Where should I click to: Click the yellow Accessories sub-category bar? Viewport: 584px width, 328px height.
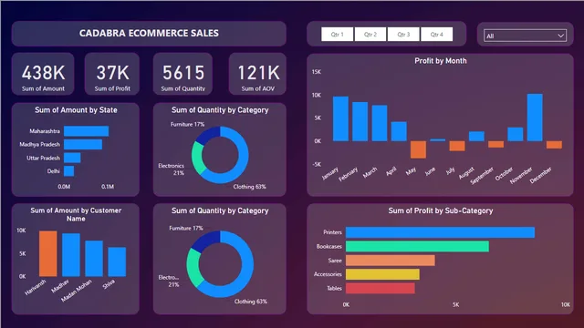click(x=382, y=274)
